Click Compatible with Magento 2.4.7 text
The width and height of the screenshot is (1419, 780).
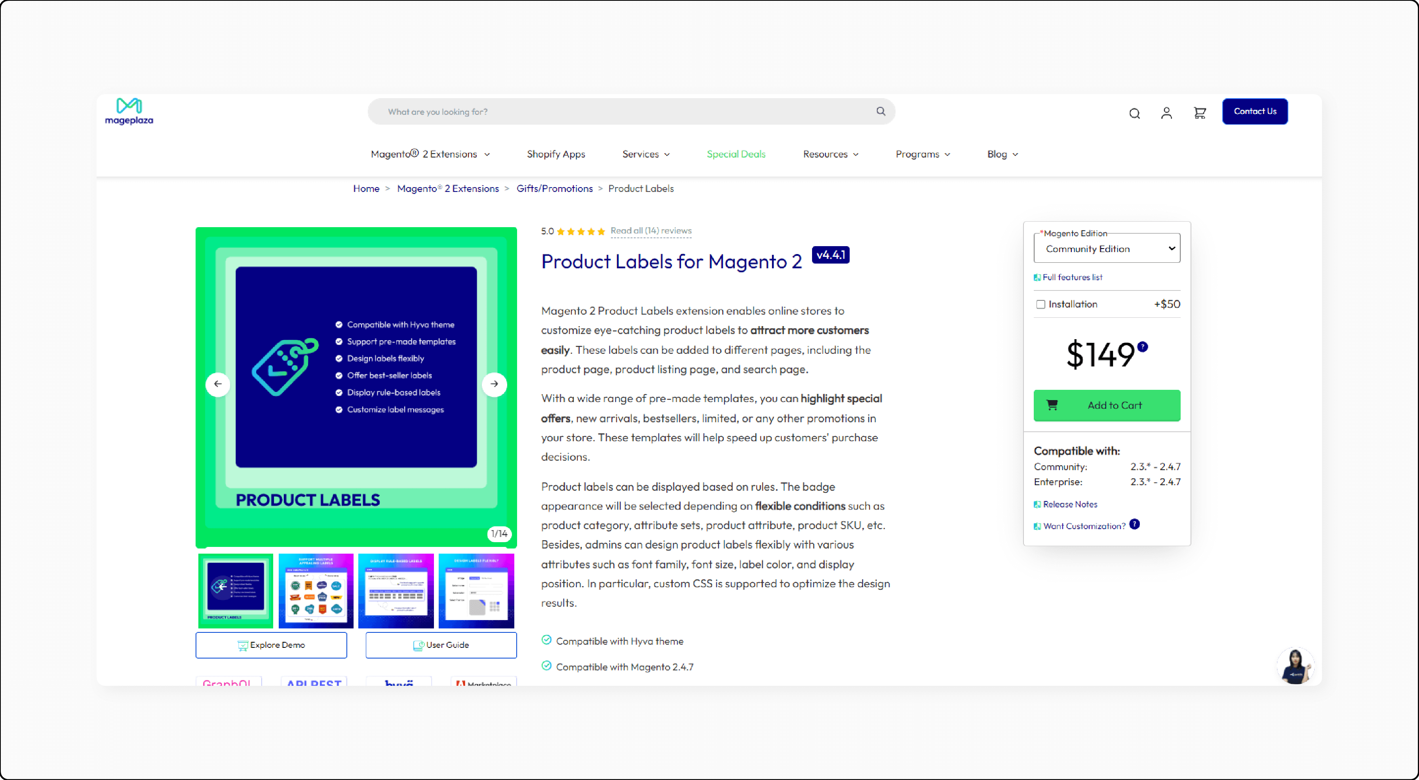625,666
